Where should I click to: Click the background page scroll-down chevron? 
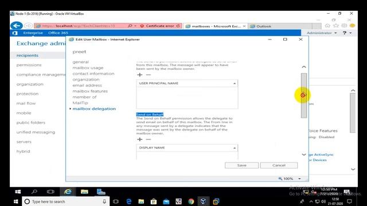click(x=353, y=169)
